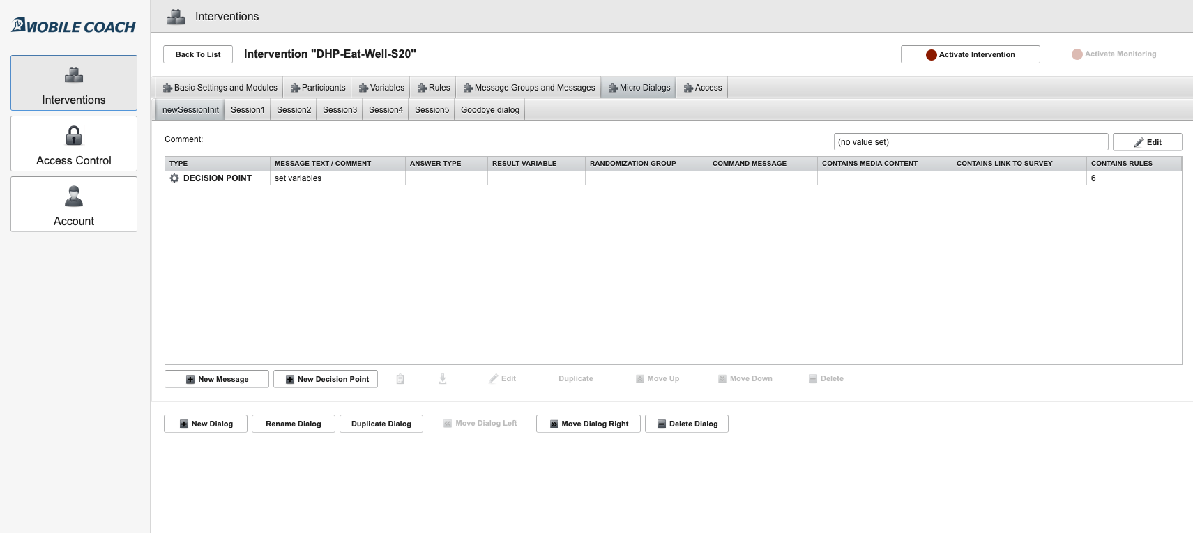The image size is (1193, 533).
Task: Open Interventions in the left sidebar
Action: [74, 83]
